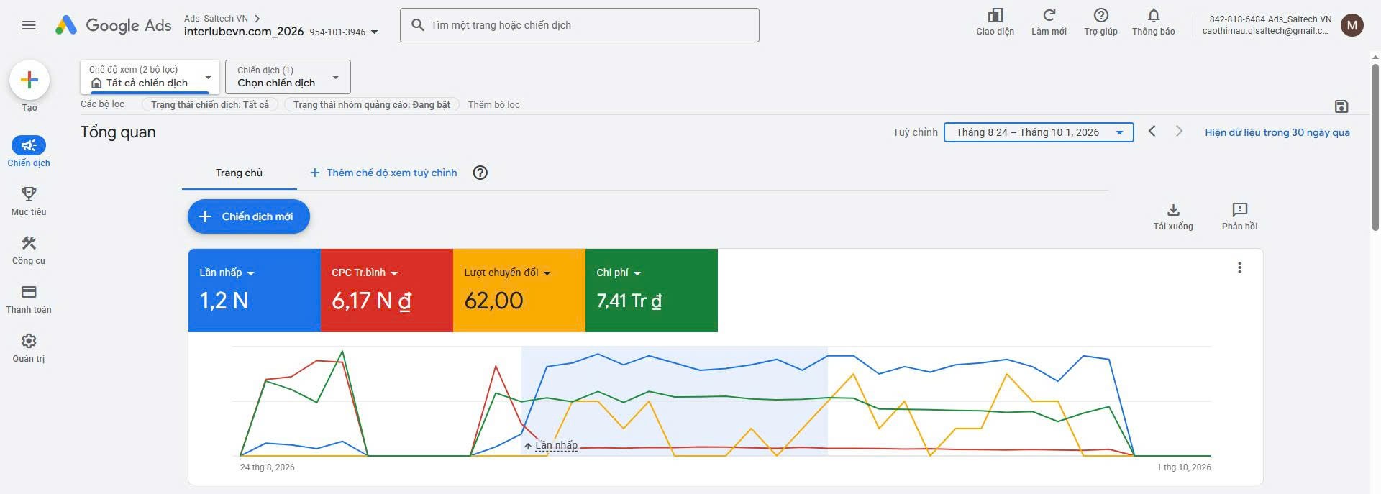Screen dimensions: 1381x494
Task: Open the account avatar M
Action: [x=1352, y=25]
